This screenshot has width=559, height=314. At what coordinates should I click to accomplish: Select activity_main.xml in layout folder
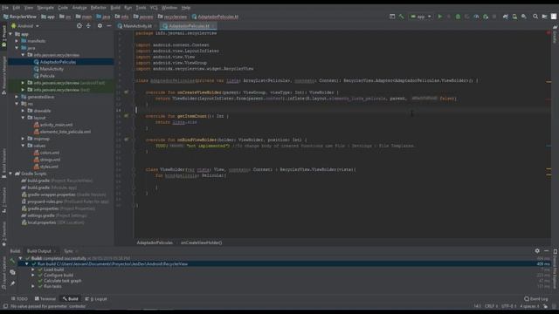click(x=56, y=125)
